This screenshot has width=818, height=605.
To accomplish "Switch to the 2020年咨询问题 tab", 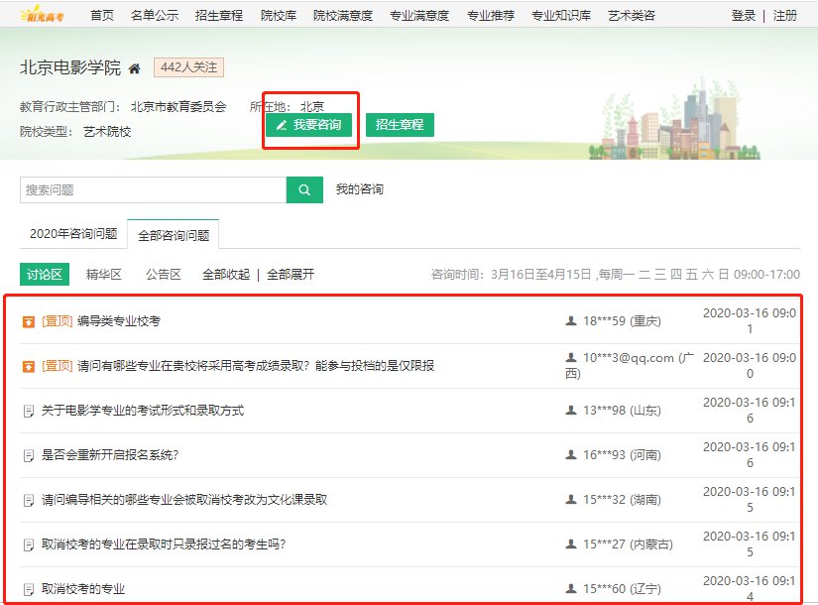I will point(73,235).
